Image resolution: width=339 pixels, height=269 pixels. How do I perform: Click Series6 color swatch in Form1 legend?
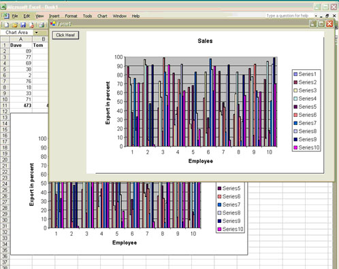[x=295, y=115]
